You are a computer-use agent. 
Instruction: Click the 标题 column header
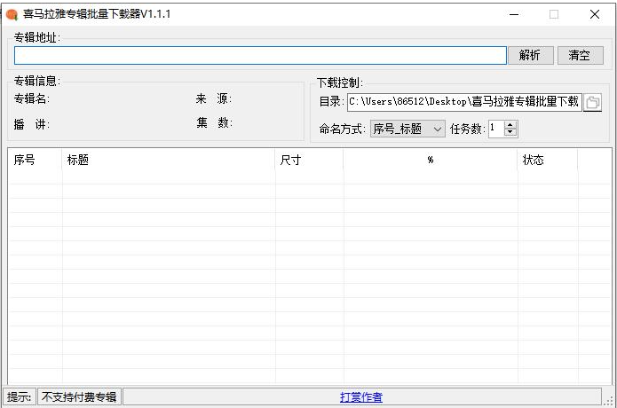(169, 160)
